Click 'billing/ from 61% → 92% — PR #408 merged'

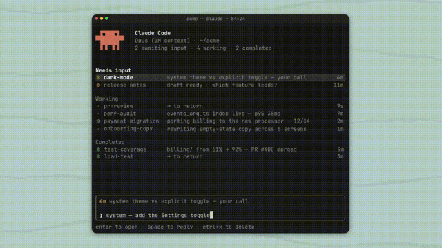pos(231,149)
